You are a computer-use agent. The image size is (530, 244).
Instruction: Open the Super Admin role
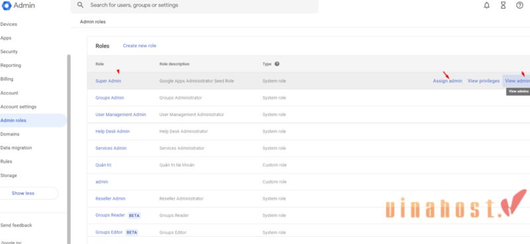pos(108,81)
